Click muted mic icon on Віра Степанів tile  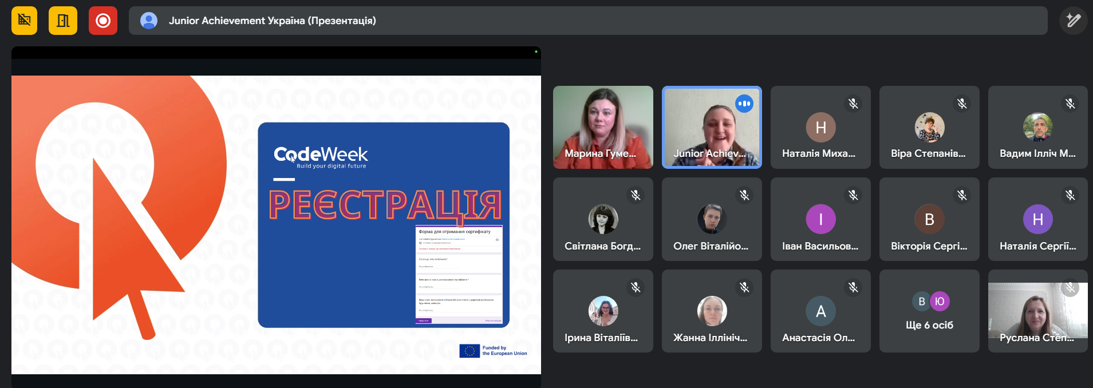pos(962,104)
